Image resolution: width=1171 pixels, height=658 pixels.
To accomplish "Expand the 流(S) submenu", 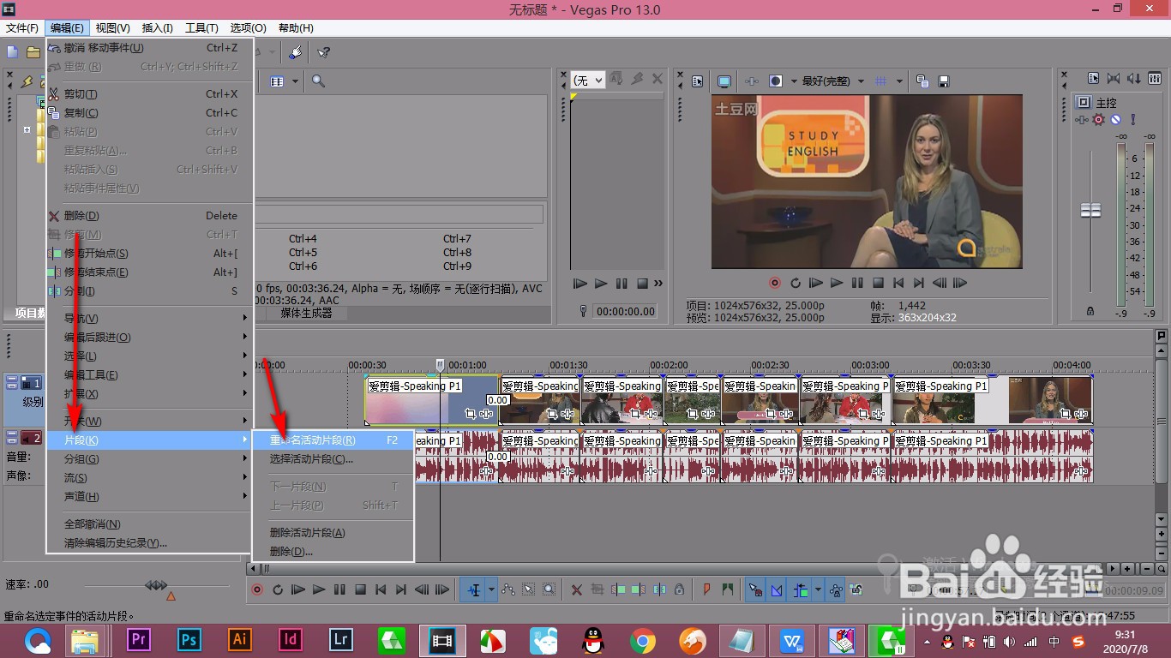I will (150, 478).
